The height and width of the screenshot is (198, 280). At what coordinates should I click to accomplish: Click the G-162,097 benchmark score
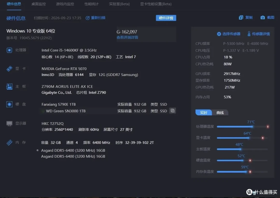pyautogui.click(x=127, y=32)
